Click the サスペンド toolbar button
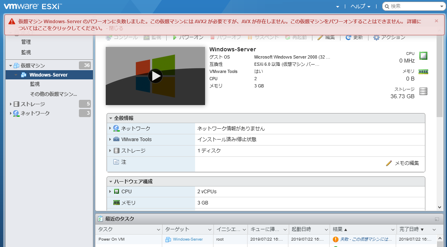This screenshot has width=447, height=247. pyautogui.click(x=264, y=37)
